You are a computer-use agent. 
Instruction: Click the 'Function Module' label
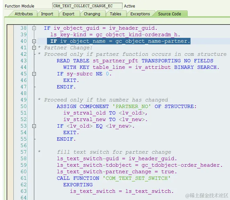coord(20,6)
